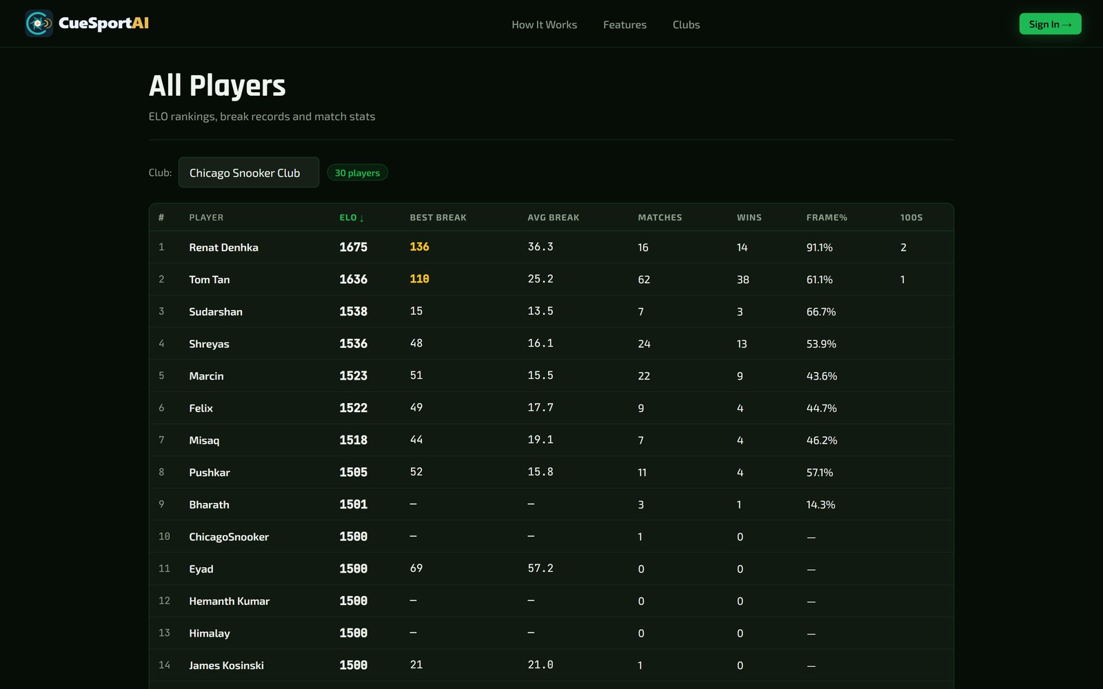The width and height of the screenshot is (1103, 689).
Task: Click frame percentage 53.9%
Action: point(821,344)
